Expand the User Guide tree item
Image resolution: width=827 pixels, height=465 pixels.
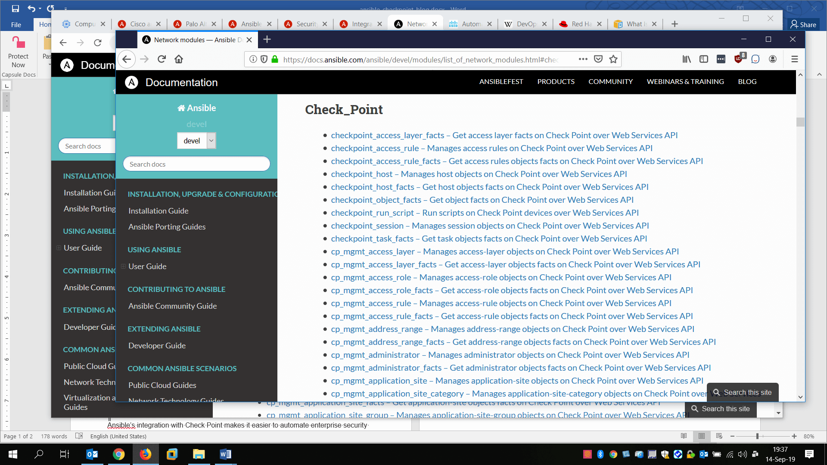(123, 266)
